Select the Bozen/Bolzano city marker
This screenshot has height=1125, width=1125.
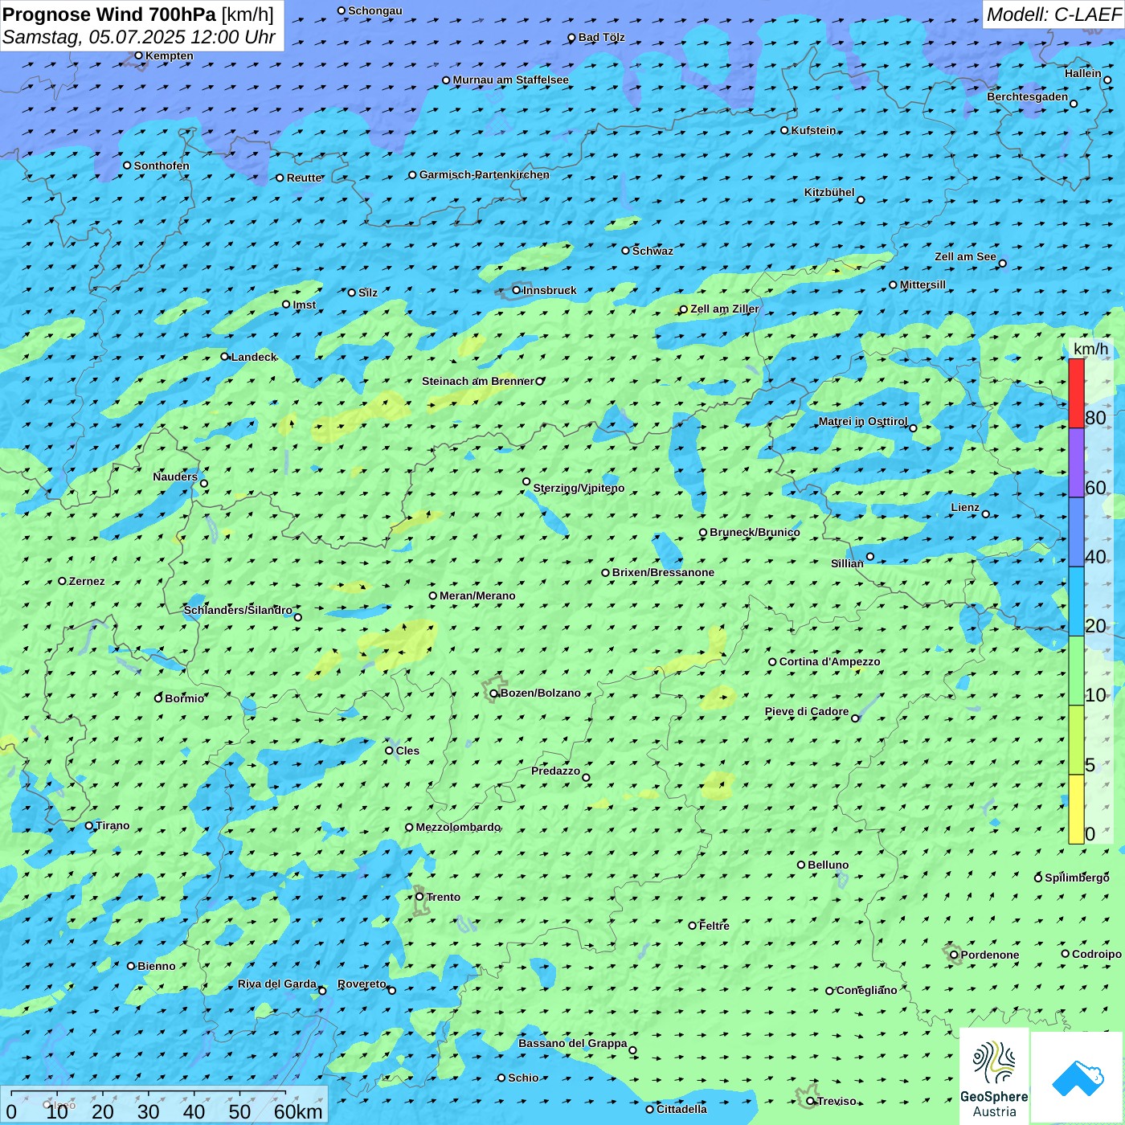494,693
